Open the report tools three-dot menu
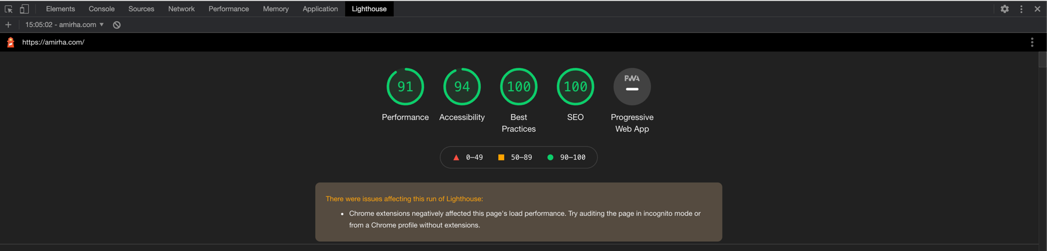Screen dimensions: 1047x251 coord(1032,42)
